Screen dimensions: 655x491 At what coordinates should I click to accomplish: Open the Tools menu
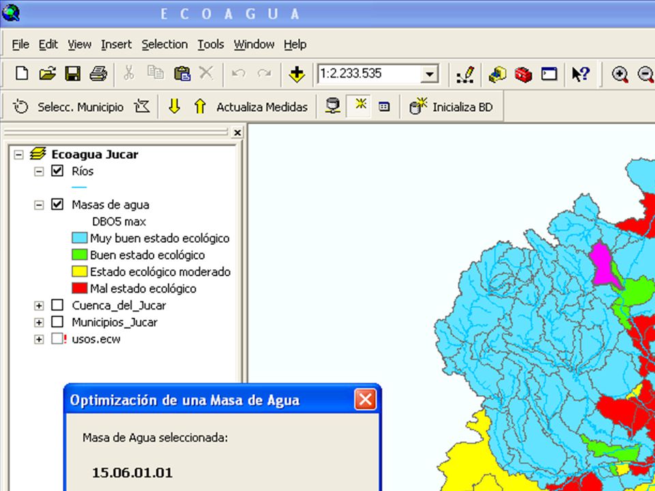click(x=211, y=44)
